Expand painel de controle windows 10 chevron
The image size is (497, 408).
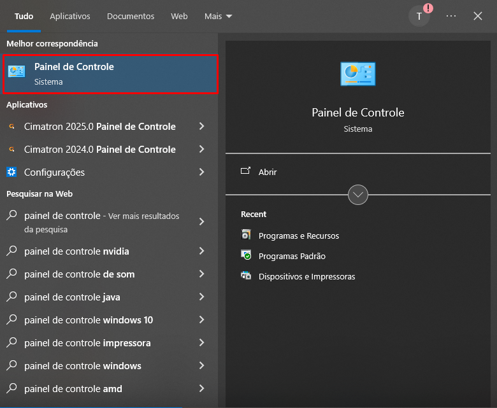point(201,320)
